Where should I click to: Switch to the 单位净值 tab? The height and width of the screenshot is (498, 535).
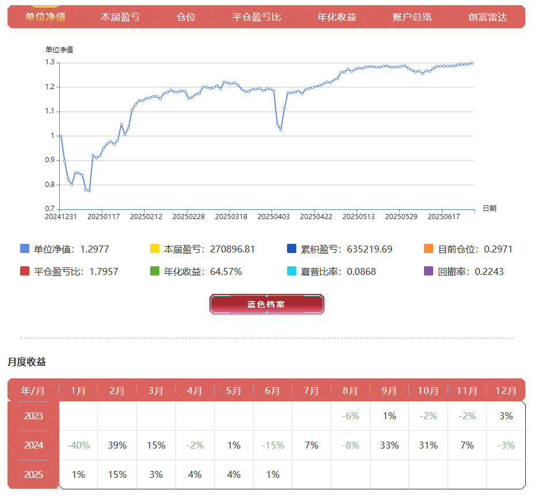pyautogui.click(x=45, y=17)
